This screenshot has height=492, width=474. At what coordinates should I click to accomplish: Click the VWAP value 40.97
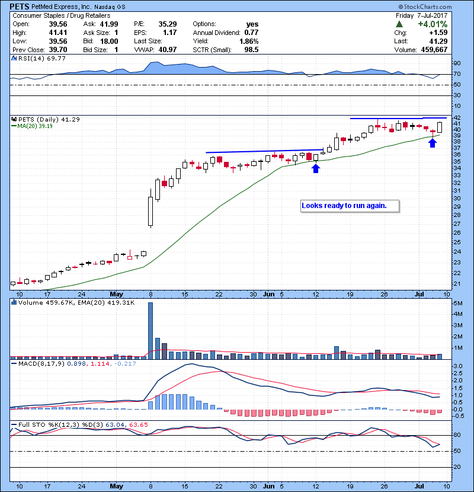pyautogui.click(x=168, y=50)
